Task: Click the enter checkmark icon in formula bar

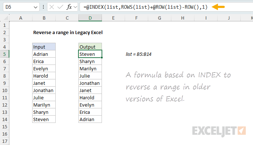Action: coord(60,7)
